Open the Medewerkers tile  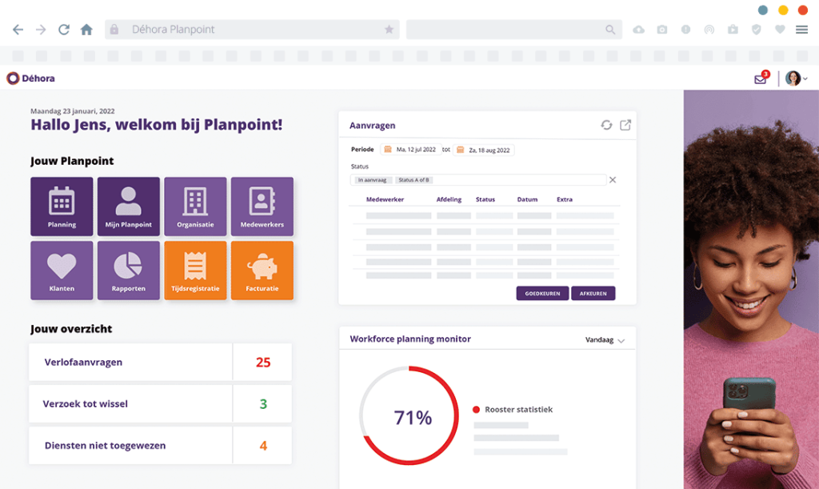pyautogui.click(x=262, y=206)
